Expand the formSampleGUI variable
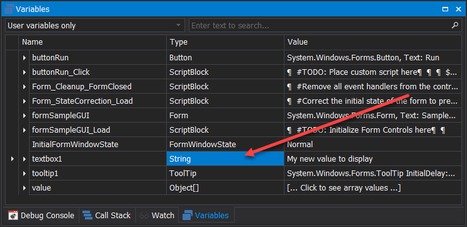 (x=25, y=116)
